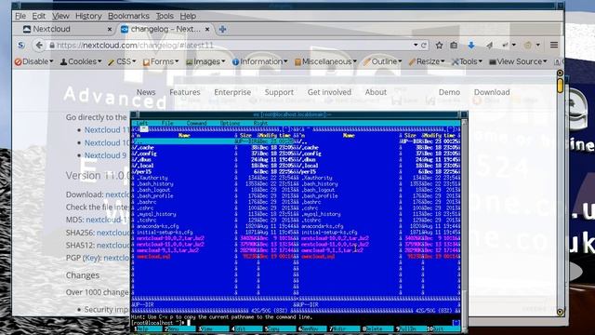This screenshot has height=335, width=595.
Task: Open the Command menu in Midnight Commander
Action: 196,123
